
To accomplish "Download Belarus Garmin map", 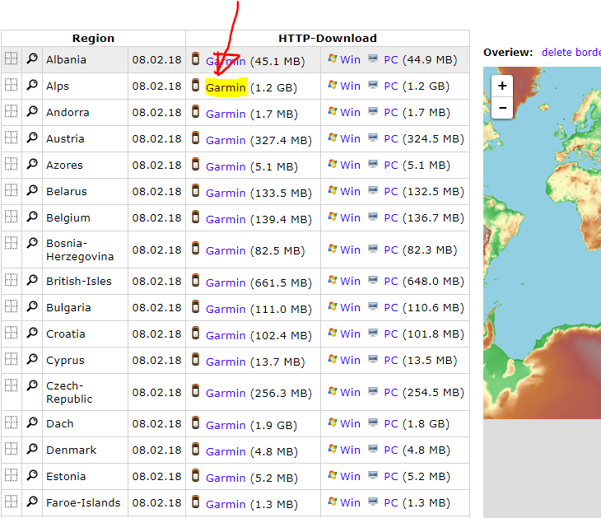I will tap(226, 193).
